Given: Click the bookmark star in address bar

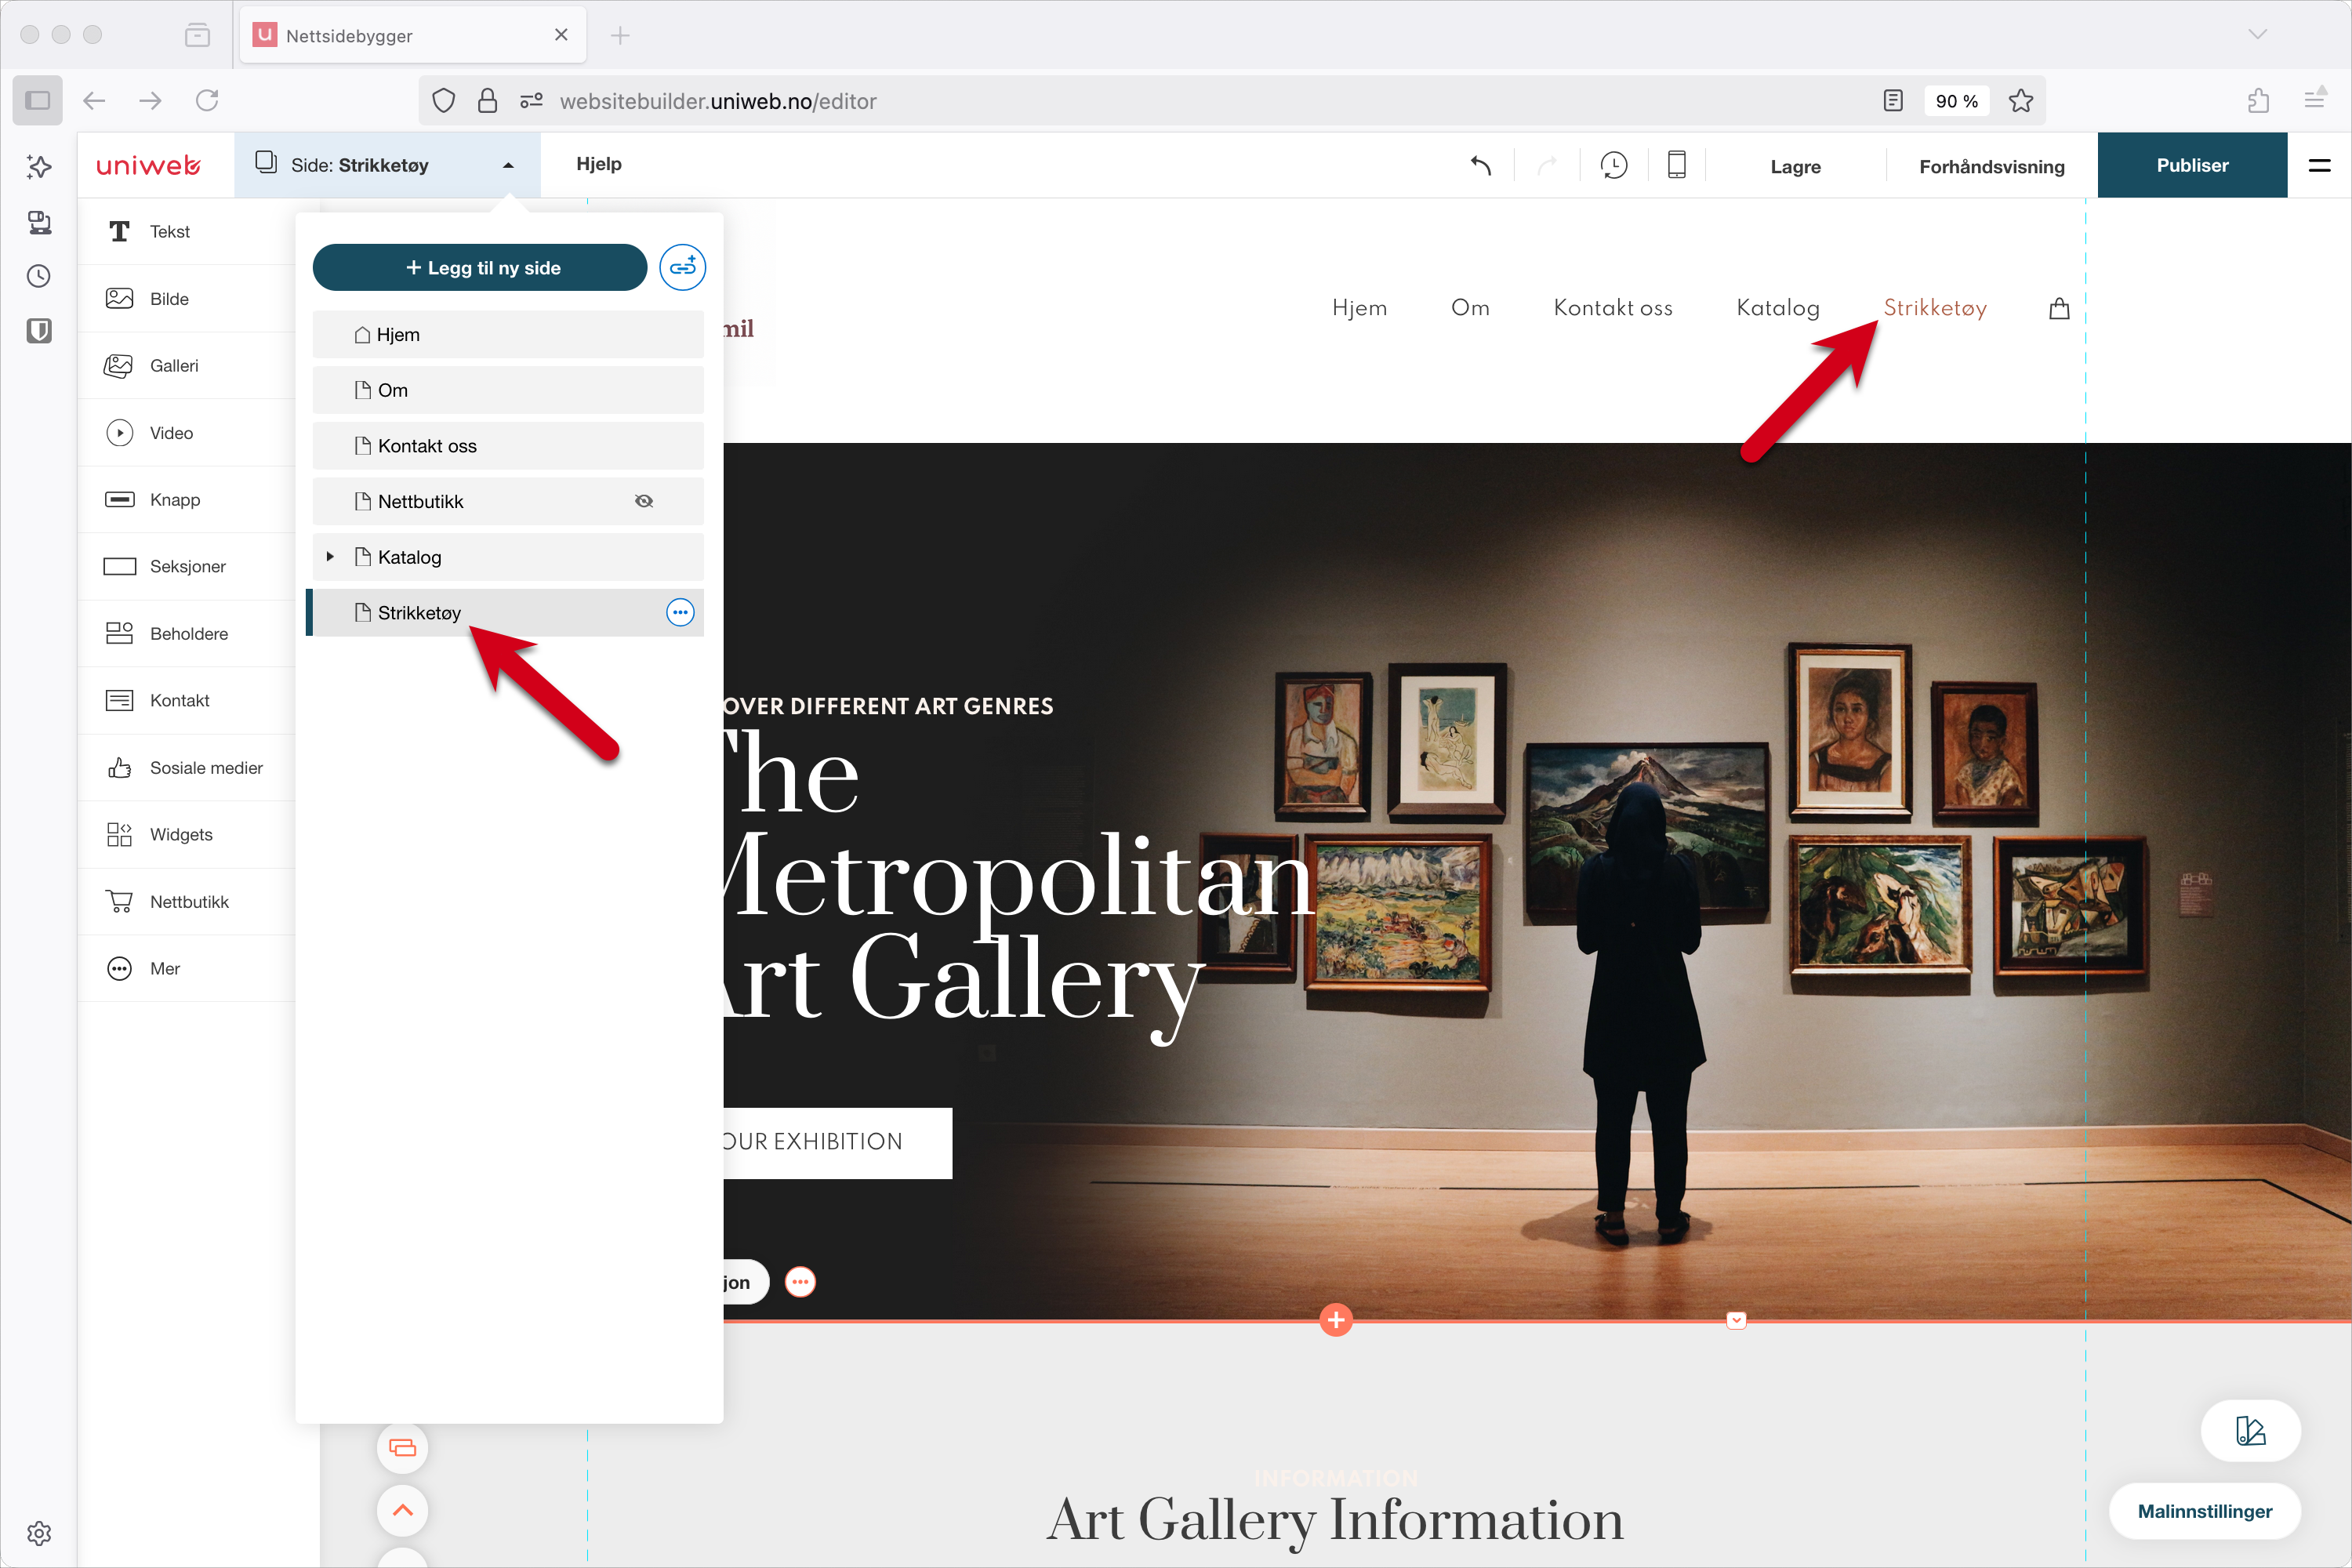Looking at the screenshot, I should [x=2021, y=101].
